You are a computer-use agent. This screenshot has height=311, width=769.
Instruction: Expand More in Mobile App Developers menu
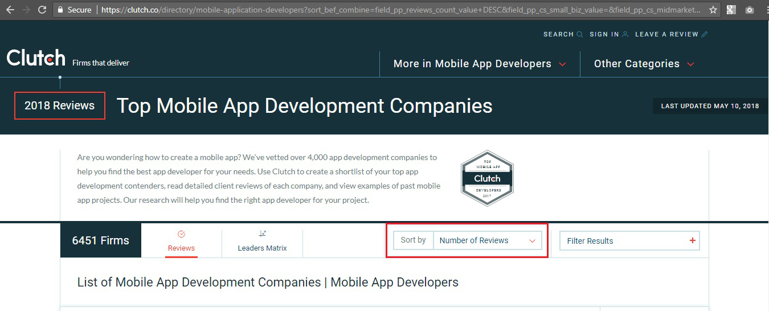point(480,64)
